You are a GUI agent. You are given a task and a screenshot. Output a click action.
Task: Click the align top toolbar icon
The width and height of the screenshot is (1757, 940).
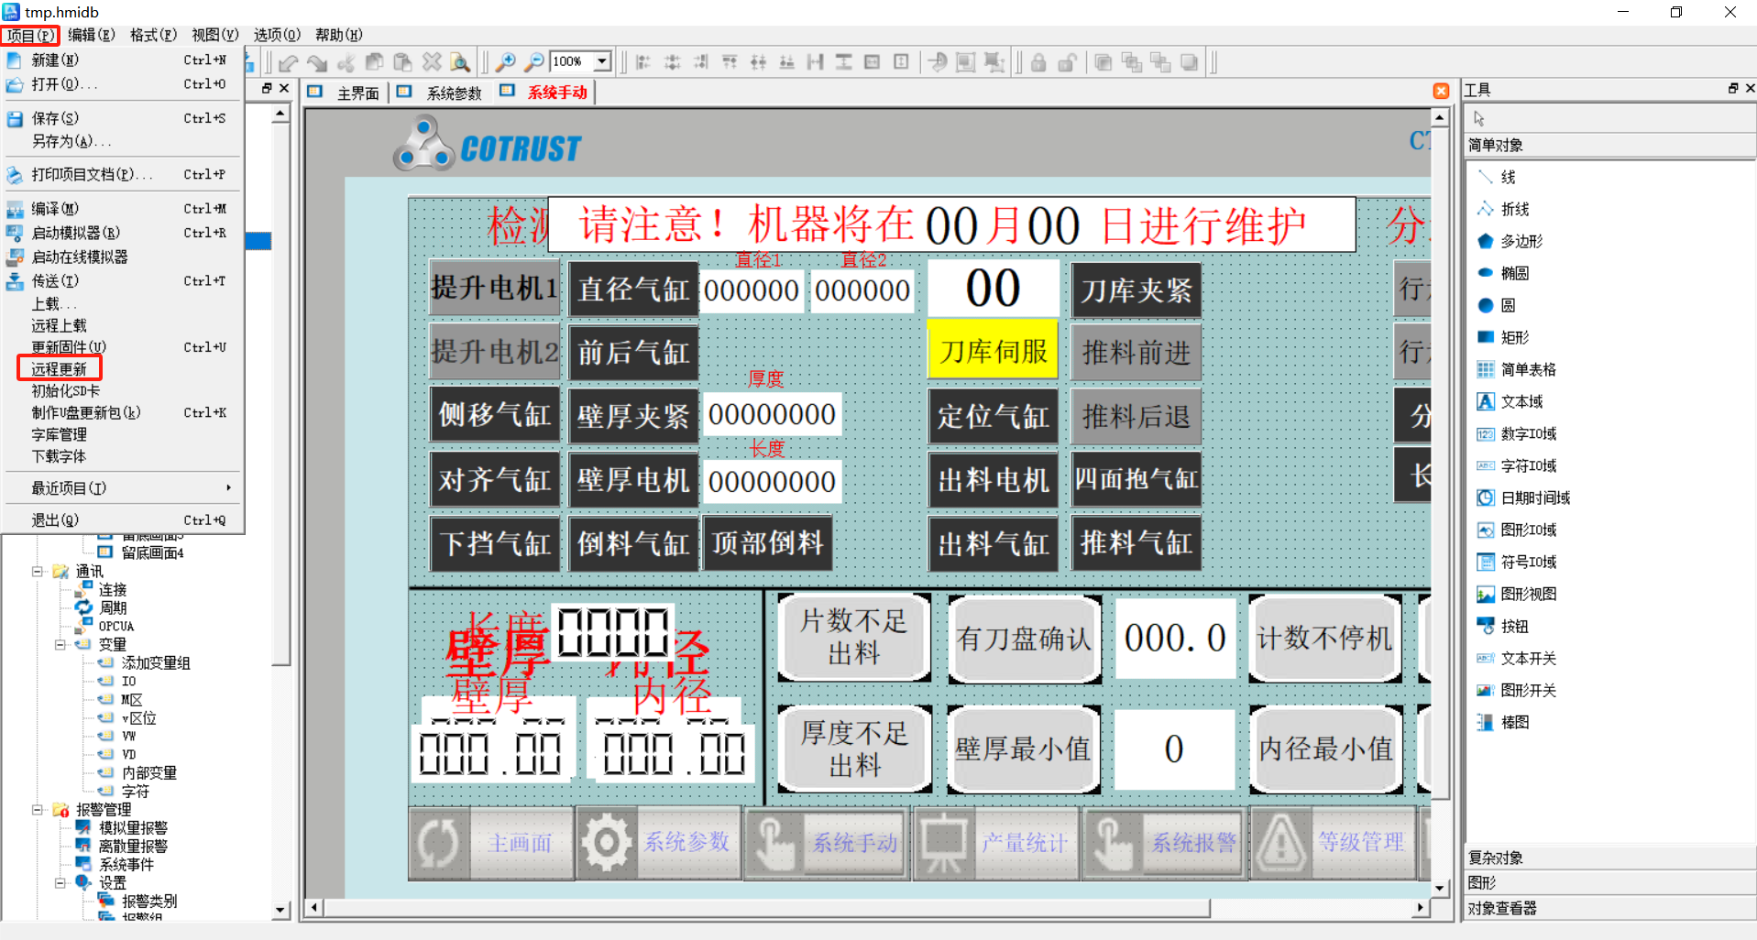[x=730, y=62]
